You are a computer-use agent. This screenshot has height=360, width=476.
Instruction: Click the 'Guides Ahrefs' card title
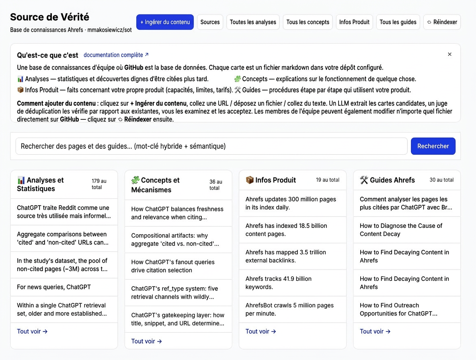point(392,180)
